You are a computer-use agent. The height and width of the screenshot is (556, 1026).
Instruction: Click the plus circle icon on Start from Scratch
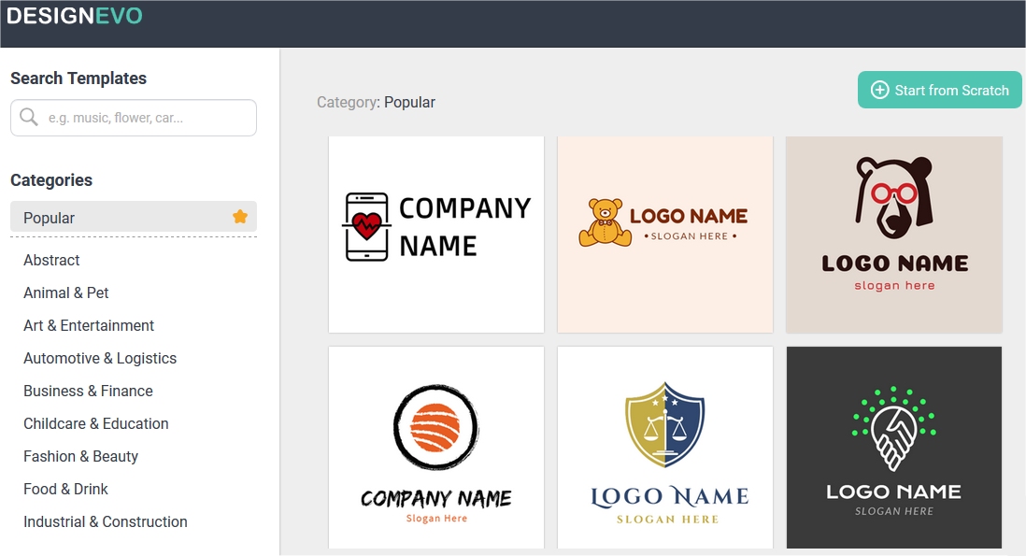pyautogui.click(x=880, y=90)
